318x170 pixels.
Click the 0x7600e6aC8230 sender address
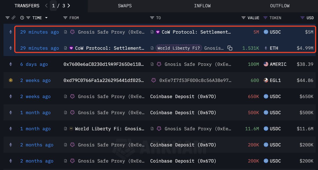pos(104,64)
